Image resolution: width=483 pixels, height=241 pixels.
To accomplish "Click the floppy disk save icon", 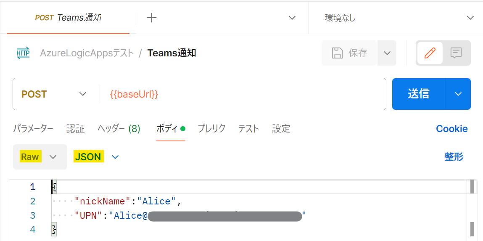I will (x=337, y=53).
